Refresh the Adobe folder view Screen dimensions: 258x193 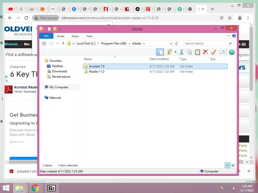(177, 43)
